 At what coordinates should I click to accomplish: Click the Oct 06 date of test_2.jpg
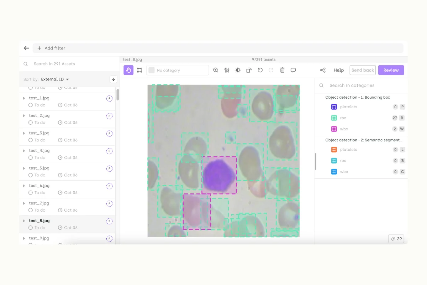pyautogui.click(x=68, y=123)
